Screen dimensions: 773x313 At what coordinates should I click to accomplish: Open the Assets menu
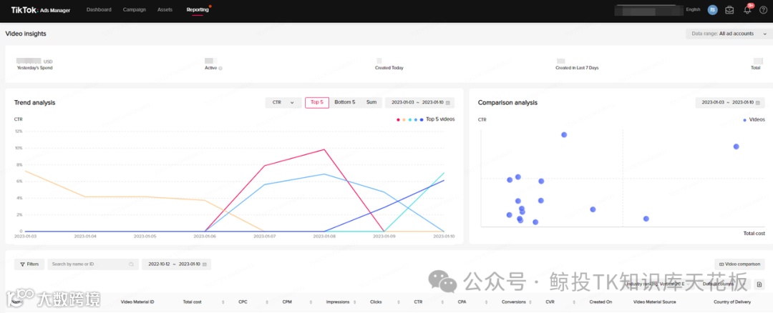[x=165, y=10]
